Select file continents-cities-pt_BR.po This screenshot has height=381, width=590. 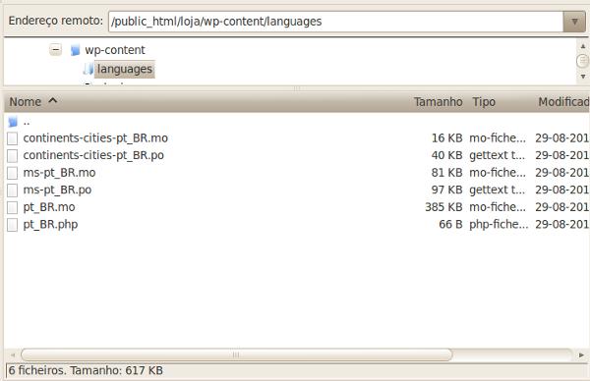coord(93,155)
